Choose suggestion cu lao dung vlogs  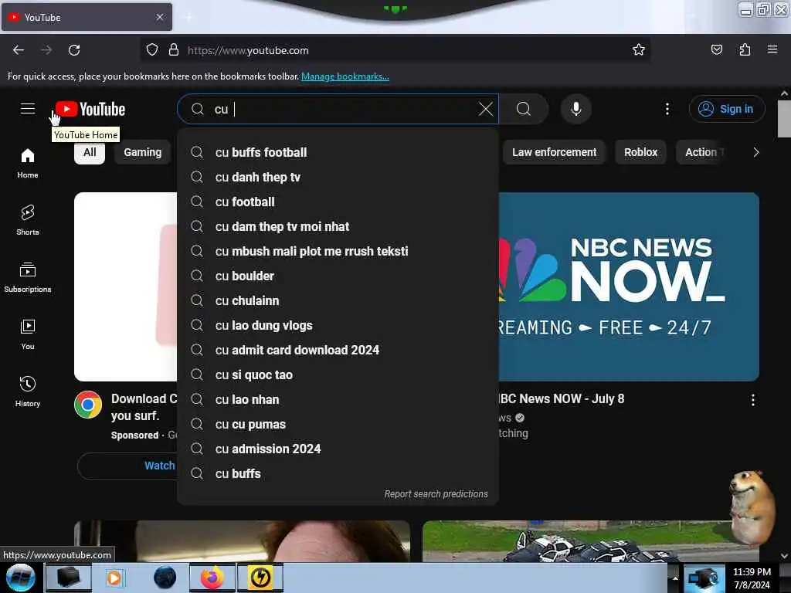pos(338,325)
